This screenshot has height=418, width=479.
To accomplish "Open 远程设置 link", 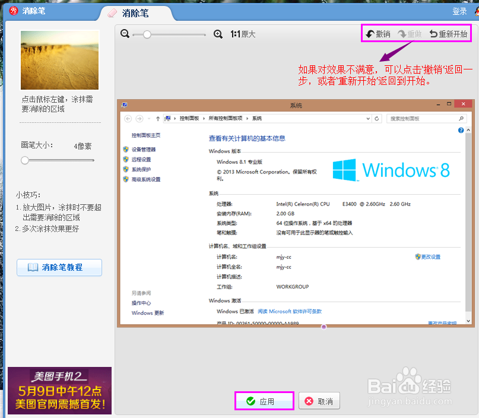I will (141, 160).
